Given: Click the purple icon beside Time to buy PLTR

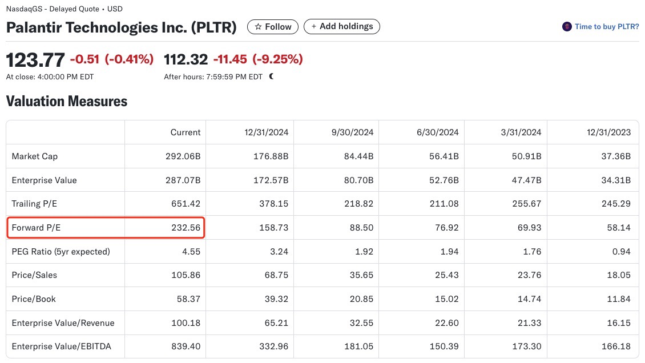Looking at the screenshot, I should point(567,27).
